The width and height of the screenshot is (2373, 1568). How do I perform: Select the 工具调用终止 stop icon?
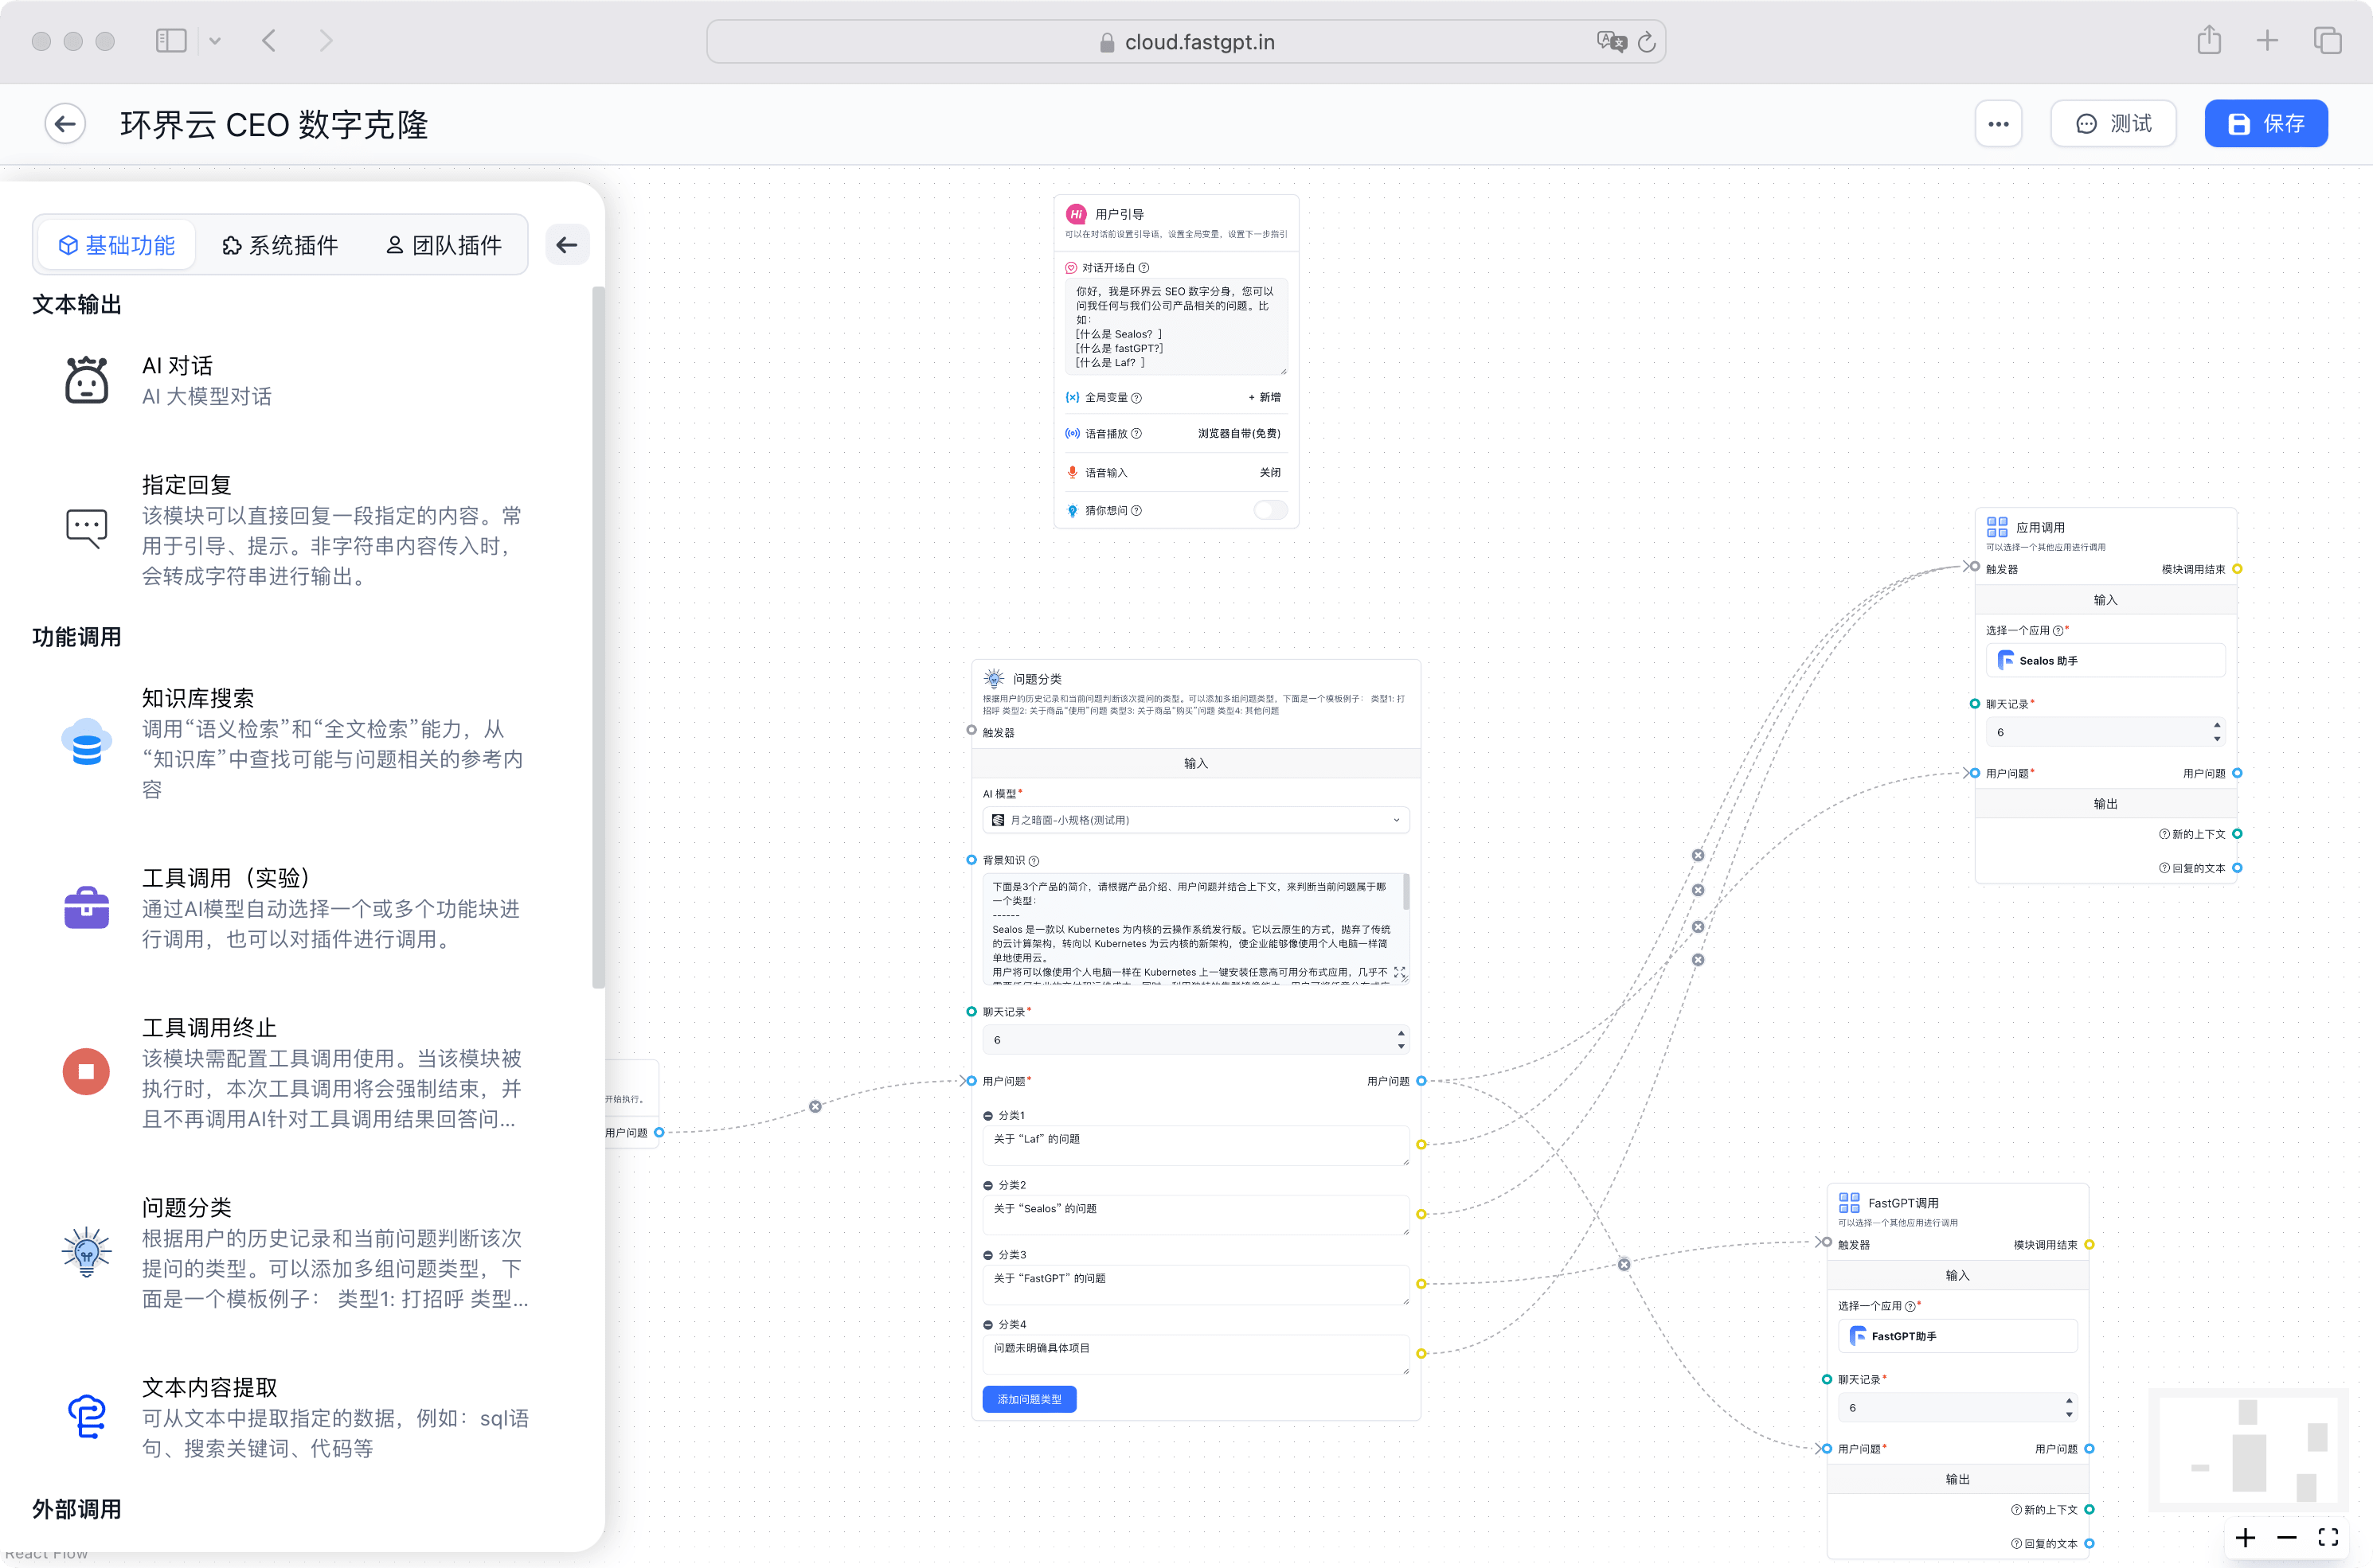point(87,1072)
